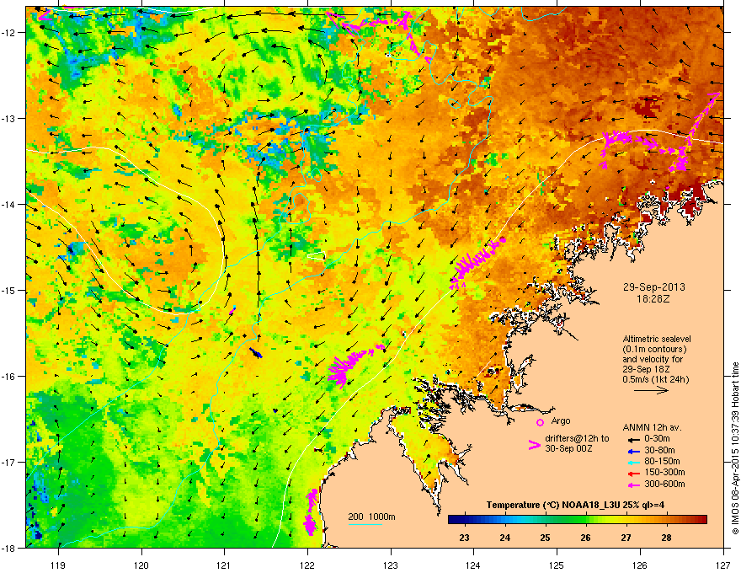The height and width of the screenshot is (573, 741).
Task: Click the latitude axis label -12
Action: tap(9, 33)
